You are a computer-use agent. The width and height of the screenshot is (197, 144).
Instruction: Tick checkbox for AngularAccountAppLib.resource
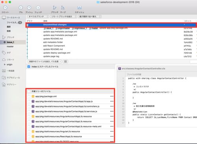tap(29, 116)
